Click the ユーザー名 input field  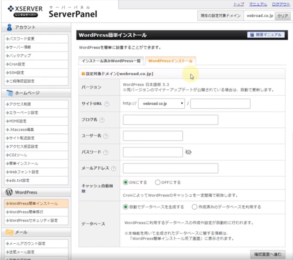(153, 136)
